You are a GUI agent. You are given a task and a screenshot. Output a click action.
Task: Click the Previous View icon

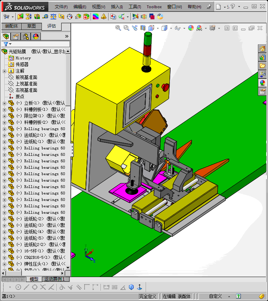pos(135,28)
